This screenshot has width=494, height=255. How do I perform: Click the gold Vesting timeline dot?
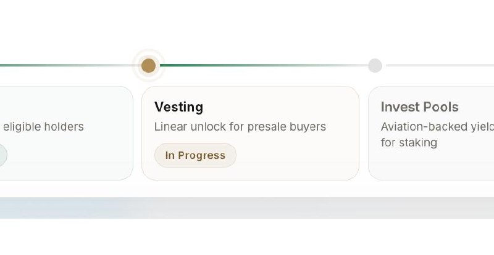coord(148,65)
